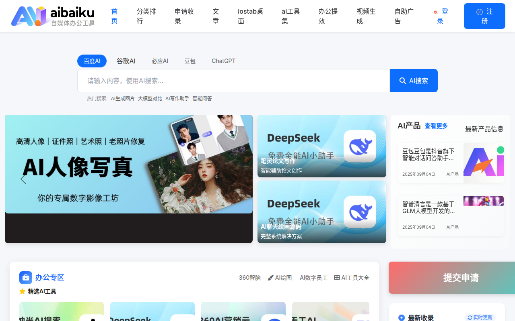
Task: Click the 办公专区 briefcase icon
Action: coord(25,277)
